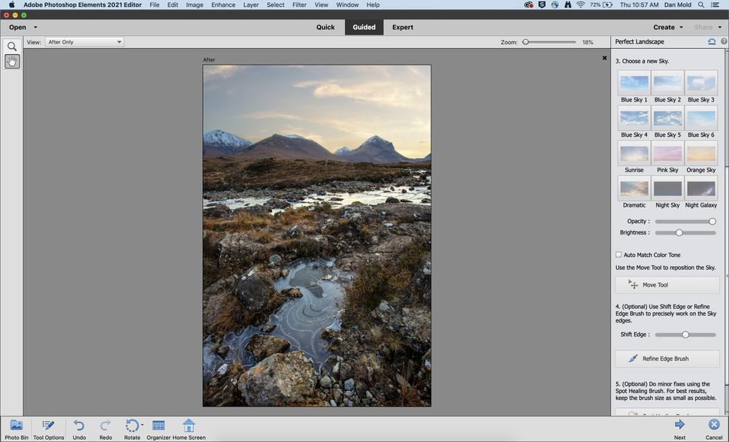
Task: Open the Enhance menu
Action: [x=222, y=5]
